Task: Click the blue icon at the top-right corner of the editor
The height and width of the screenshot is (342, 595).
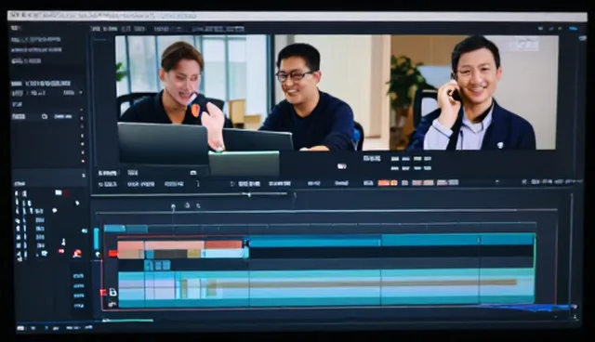Action: click(x=574, y=29)
